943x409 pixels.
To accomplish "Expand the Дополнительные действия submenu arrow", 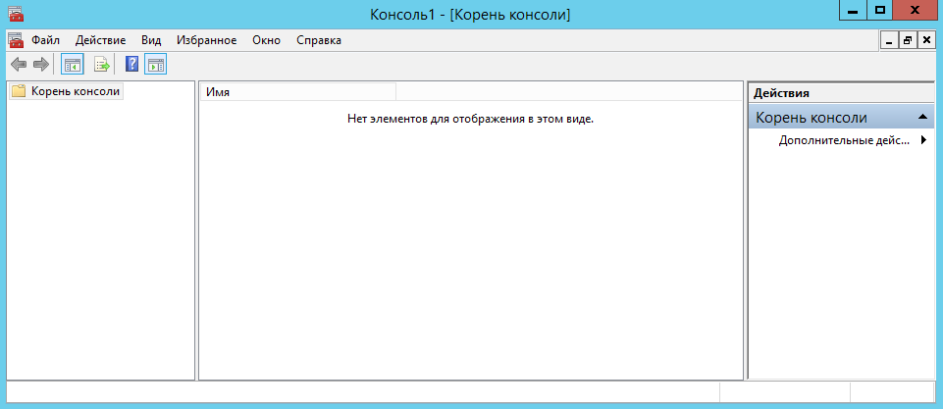I will coord(923,140).
